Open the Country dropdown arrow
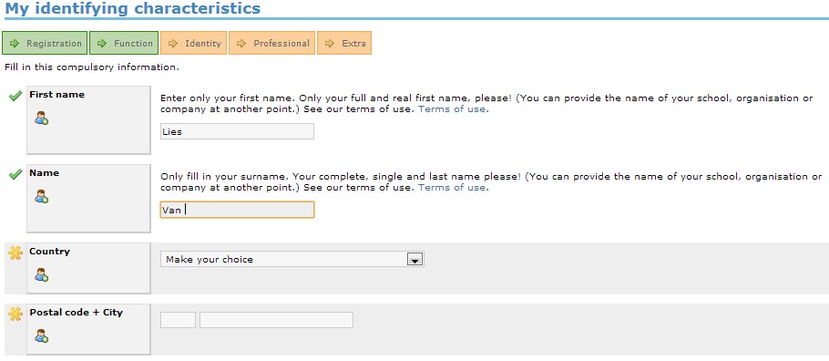Viewport: 829px width, 361px height. coord(415,260)
